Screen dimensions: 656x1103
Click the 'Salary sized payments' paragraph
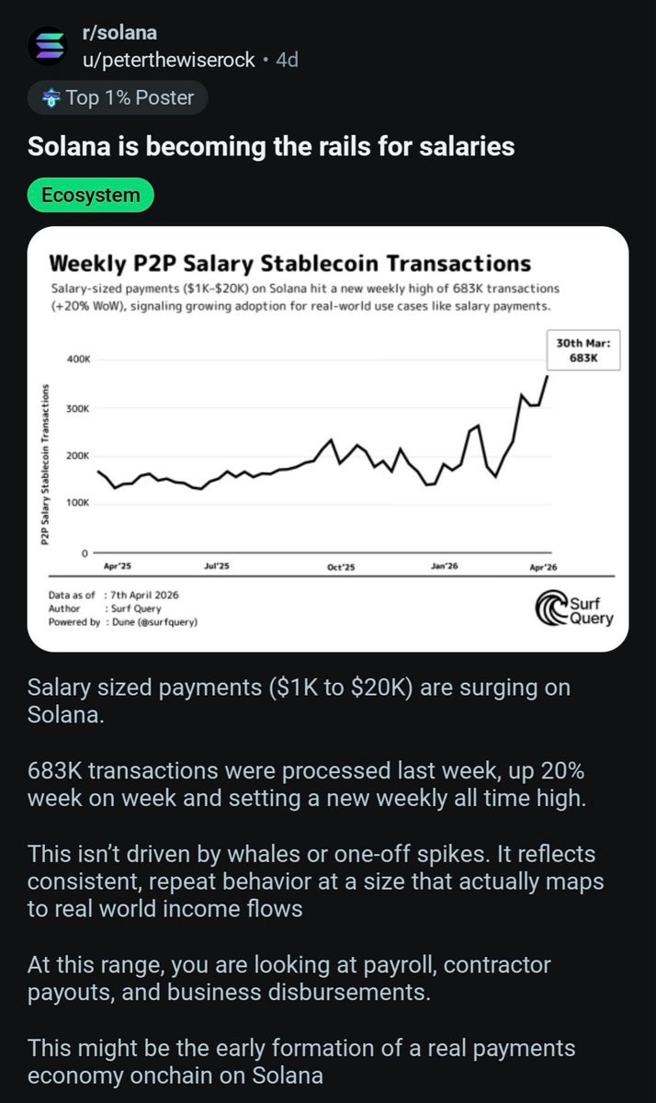click(299, 701)
